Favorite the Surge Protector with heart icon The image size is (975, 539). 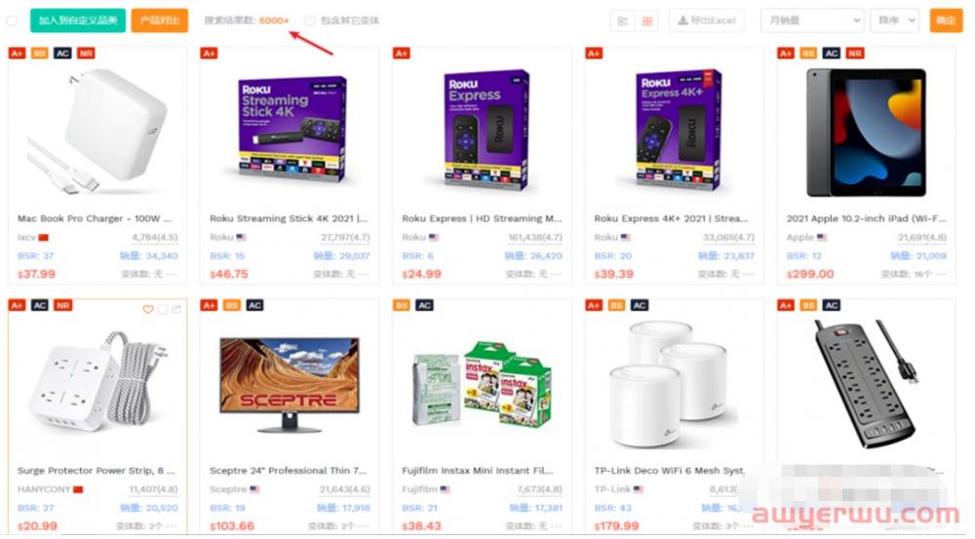pyautogui.click(x=148, y=310)
